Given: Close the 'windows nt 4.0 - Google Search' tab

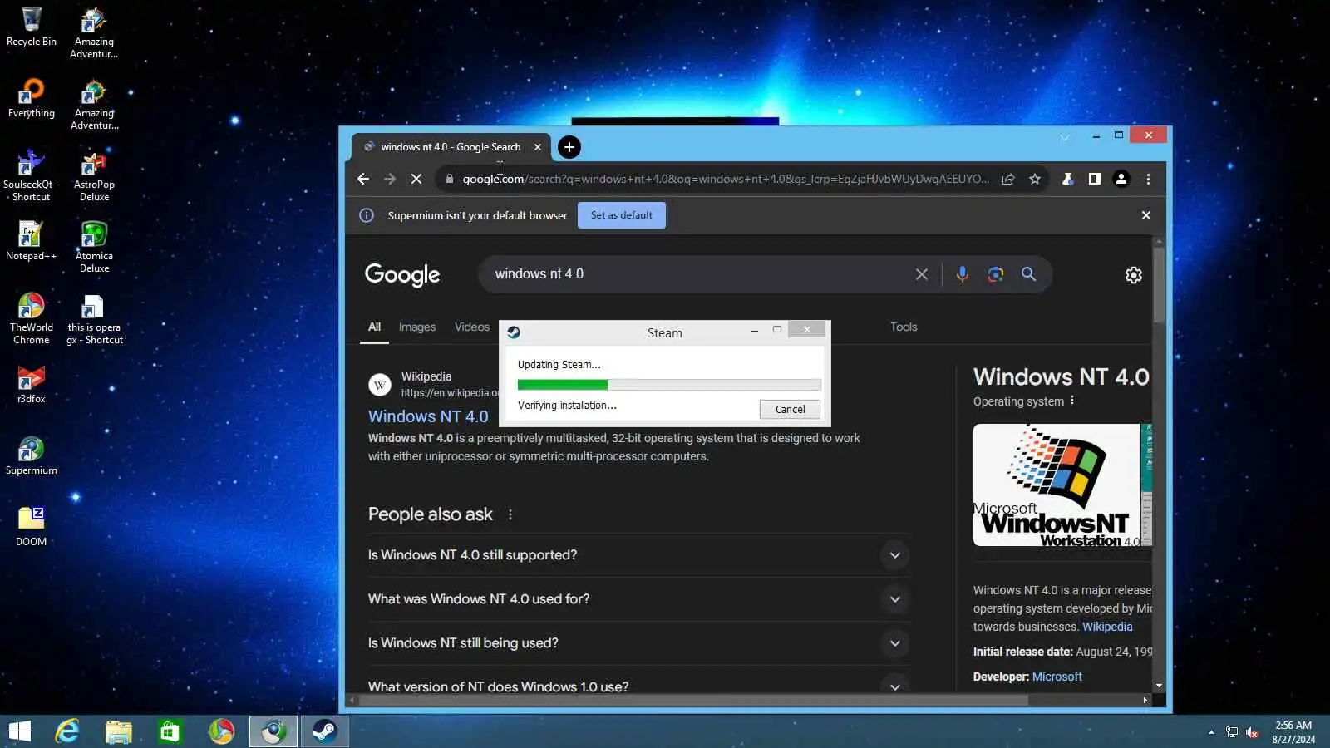Looking at the screenshot, I should [x=538, y=147].
